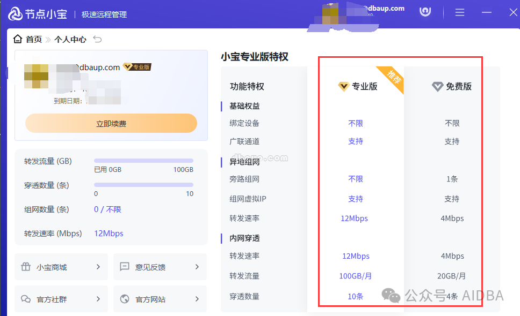Expand 小宝商城 chevron arrow

click(x=98, y=267)
